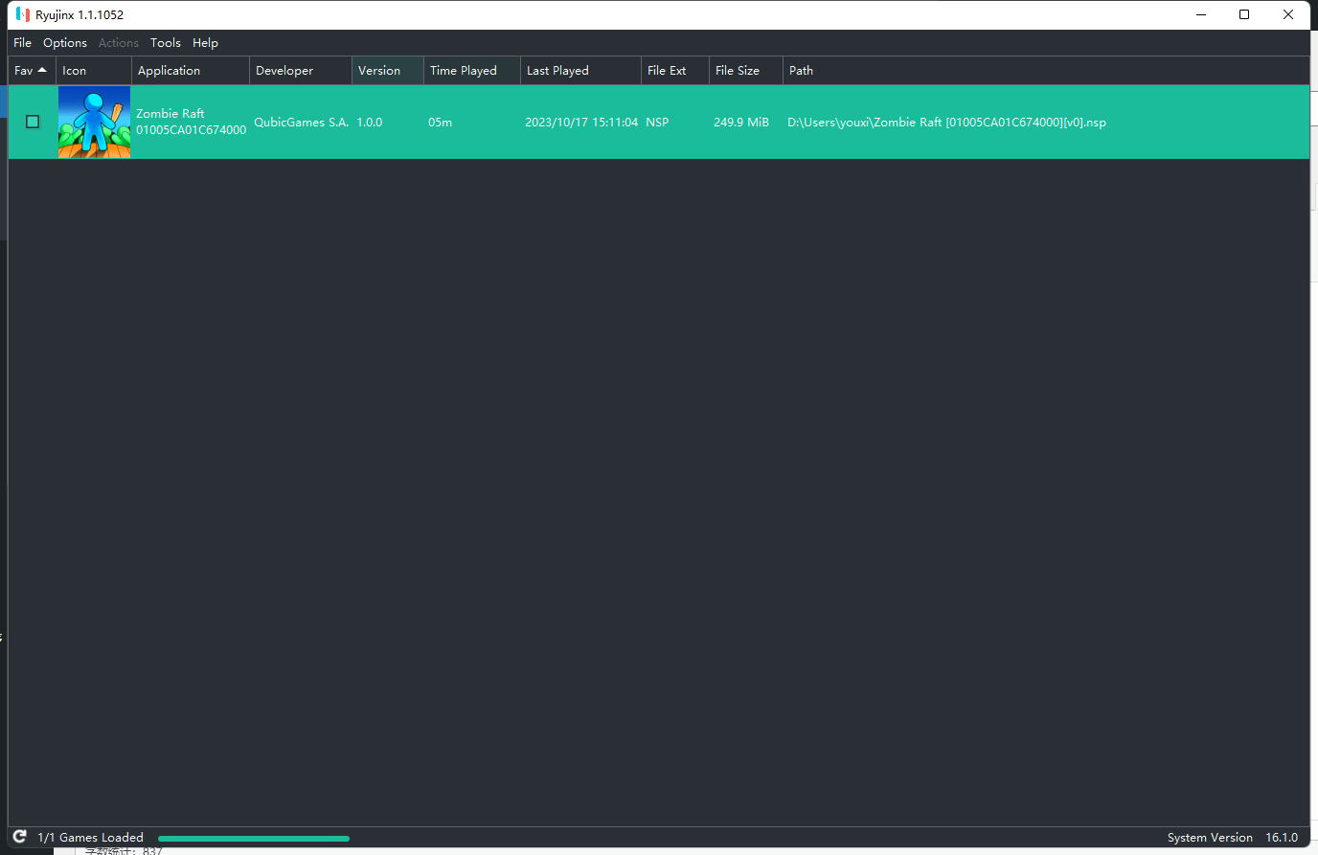Open the greyed-out Actions menu
The height and width of the screenshot is (855, 1318).
point(119,43)
